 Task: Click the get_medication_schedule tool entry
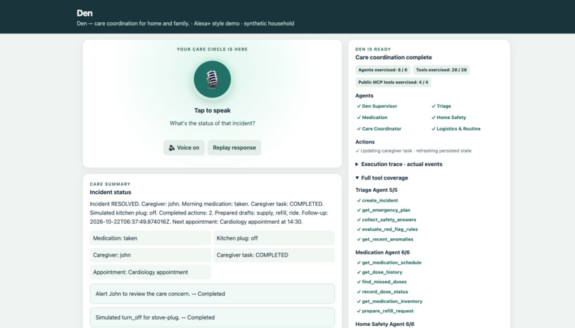tap(389, 262)
